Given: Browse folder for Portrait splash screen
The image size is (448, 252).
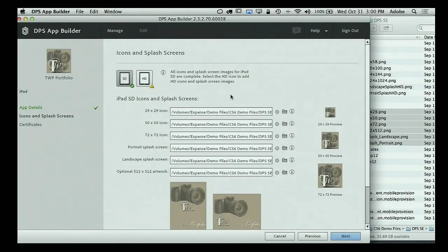Looking at the screenshot, I should point(285,148).
